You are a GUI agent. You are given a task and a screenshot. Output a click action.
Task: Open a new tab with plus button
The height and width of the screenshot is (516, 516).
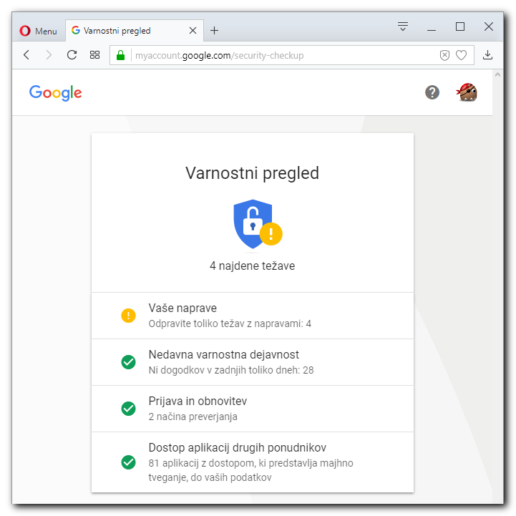(214, 31)
